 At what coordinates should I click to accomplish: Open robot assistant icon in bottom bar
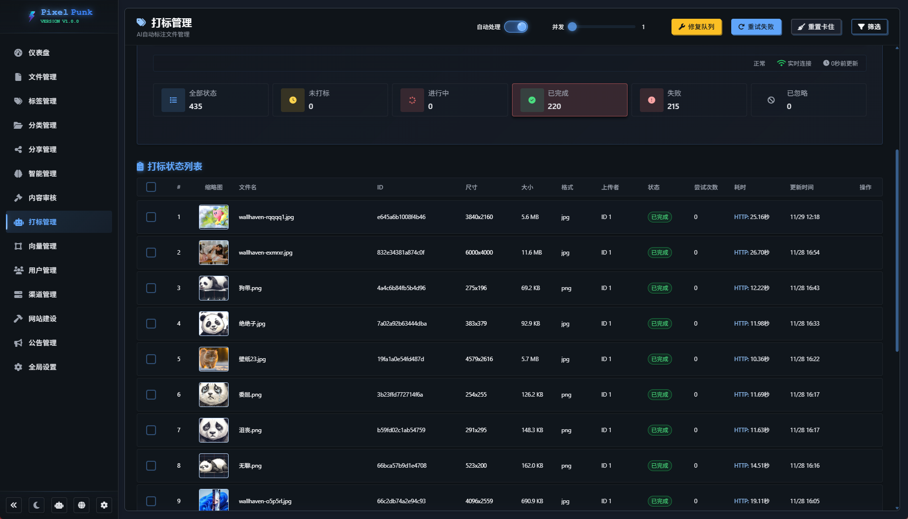pyautogui.click(x=59, y=505)
